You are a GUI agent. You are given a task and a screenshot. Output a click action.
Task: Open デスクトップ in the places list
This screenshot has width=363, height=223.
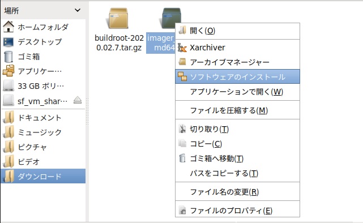(x=43, y=42)
